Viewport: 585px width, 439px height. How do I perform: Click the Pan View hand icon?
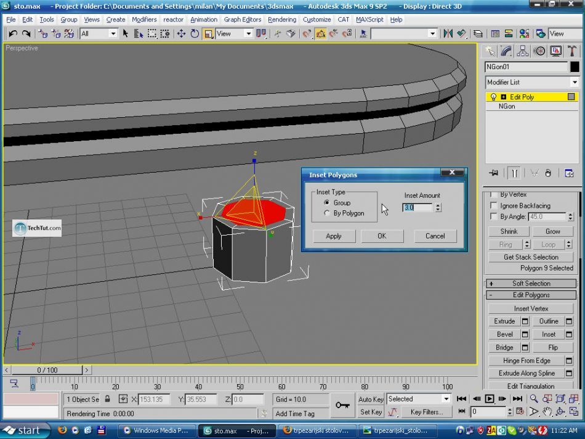click(547, 412)
